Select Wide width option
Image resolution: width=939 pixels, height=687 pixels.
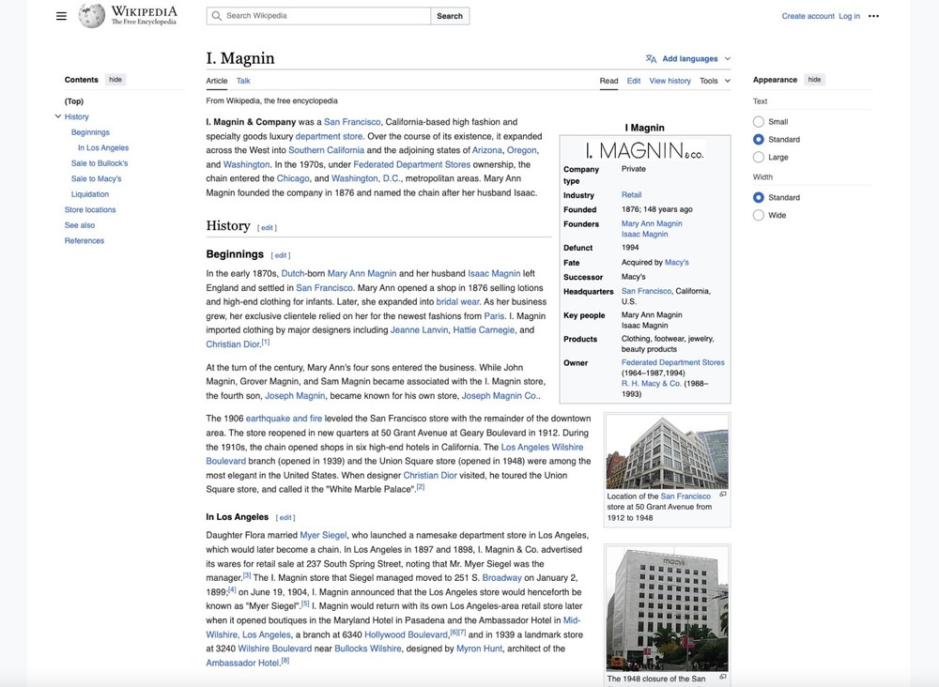pos(758,216)
